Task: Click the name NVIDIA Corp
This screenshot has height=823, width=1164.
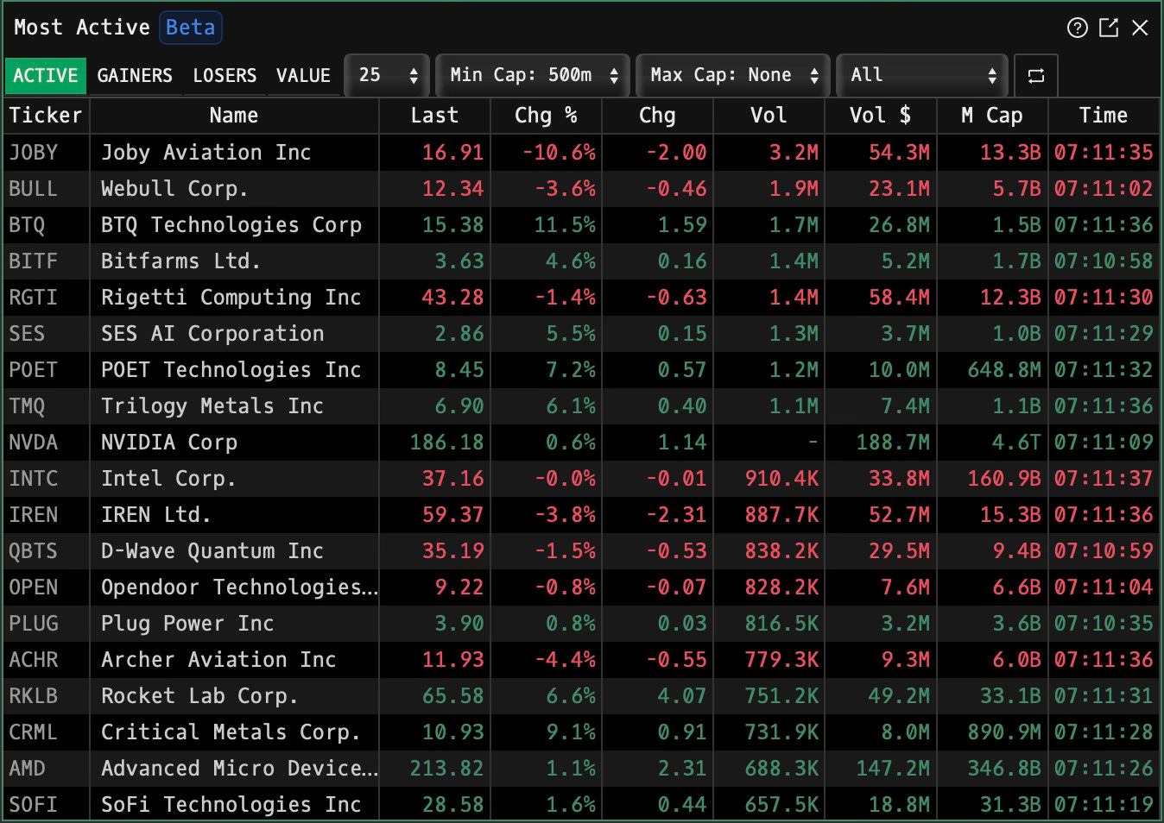Action: (x=168, y=443)
